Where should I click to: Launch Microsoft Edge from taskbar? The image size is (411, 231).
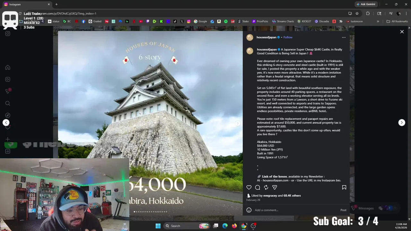point(225,226)
